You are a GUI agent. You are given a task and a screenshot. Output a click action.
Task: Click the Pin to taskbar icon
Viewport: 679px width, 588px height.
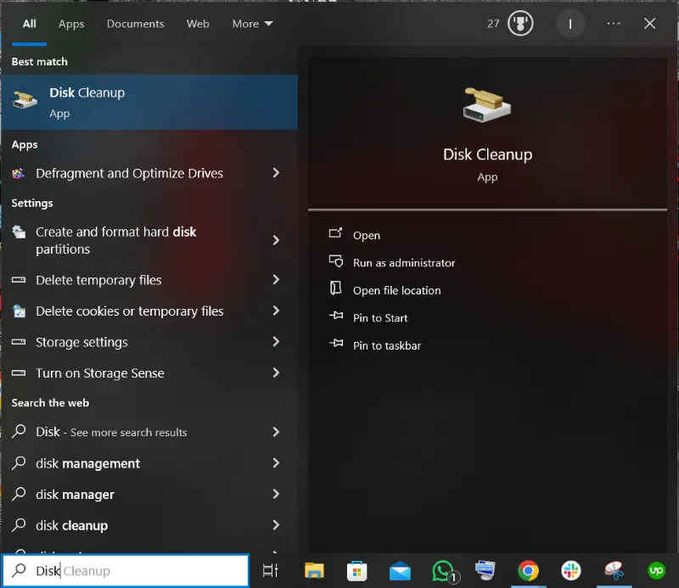(x=335, y=345)
